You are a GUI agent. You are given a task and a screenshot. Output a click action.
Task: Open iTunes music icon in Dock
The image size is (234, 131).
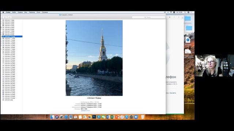point(122,117)
